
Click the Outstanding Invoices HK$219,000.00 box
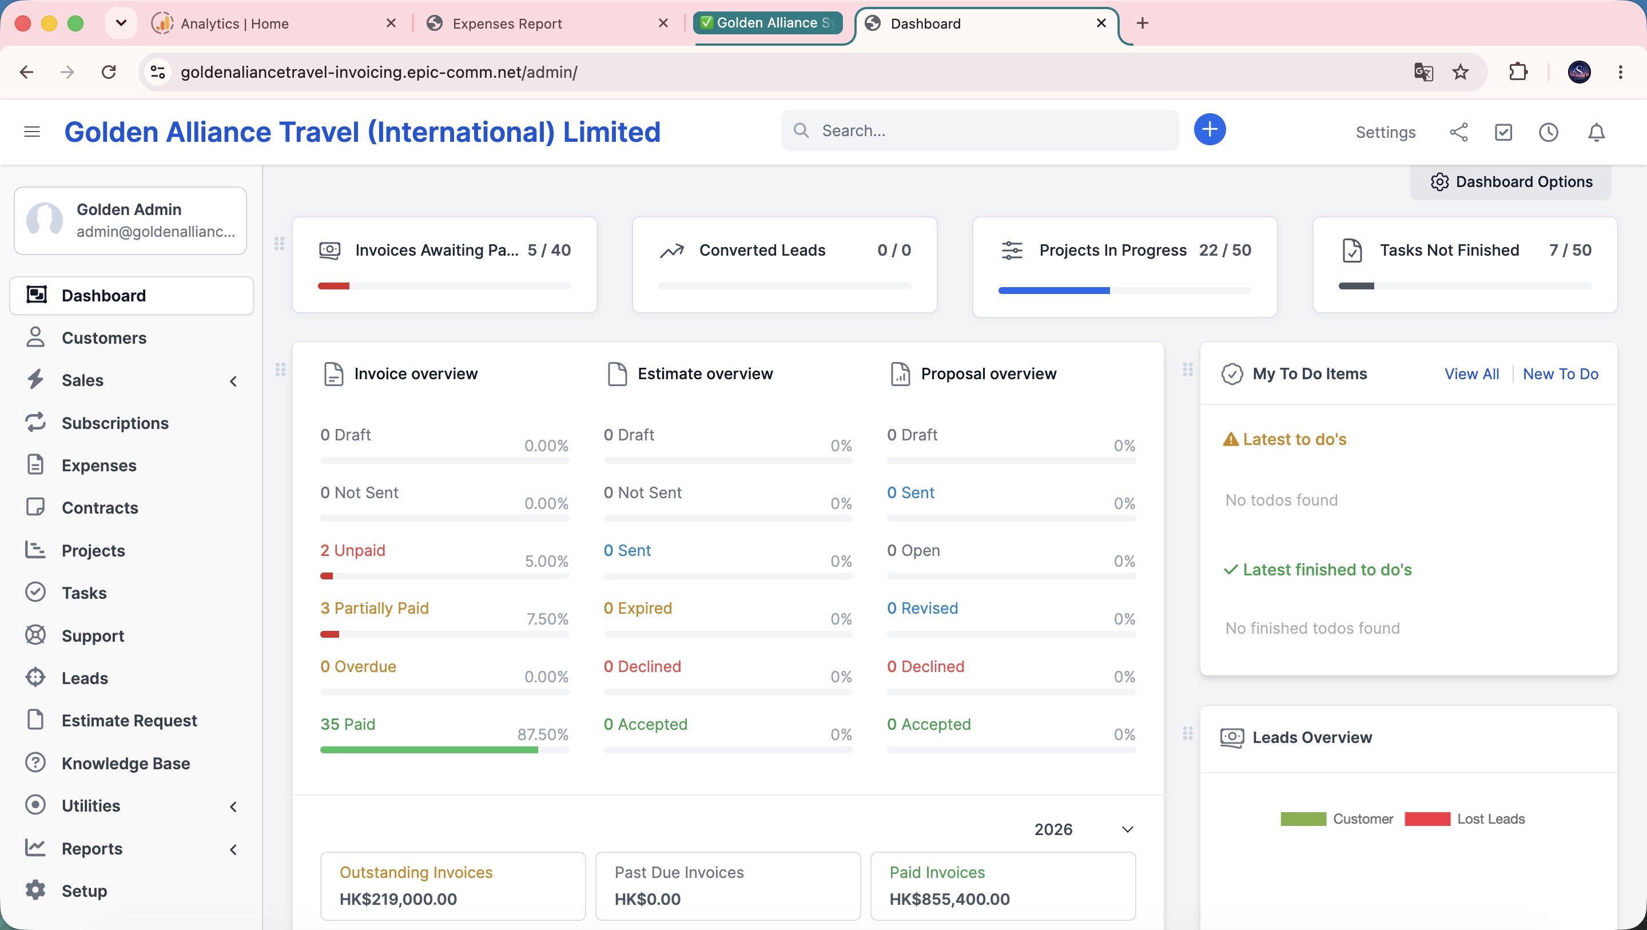click(453, 886)
